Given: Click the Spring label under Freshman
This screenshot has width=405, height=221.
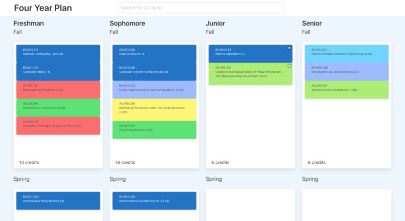Looking at the screenshot, I should (x=22, y=179).
